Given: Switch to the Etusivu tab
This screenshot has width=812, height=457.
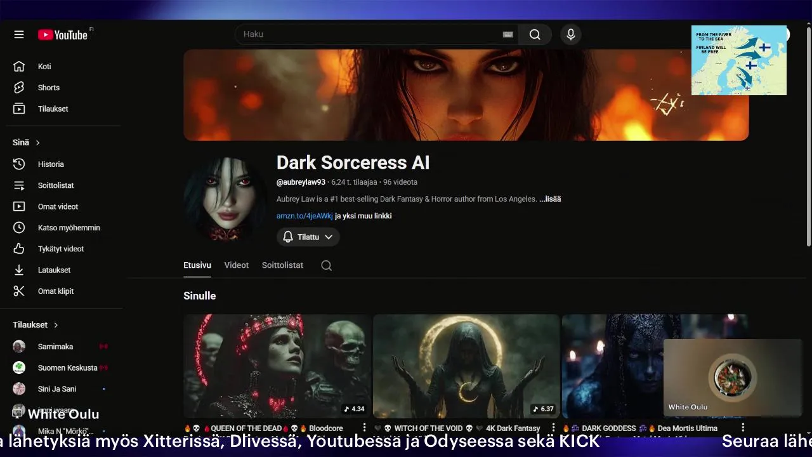Looking at the screenshot, I should pyautogui.click(x=197, y=265).
